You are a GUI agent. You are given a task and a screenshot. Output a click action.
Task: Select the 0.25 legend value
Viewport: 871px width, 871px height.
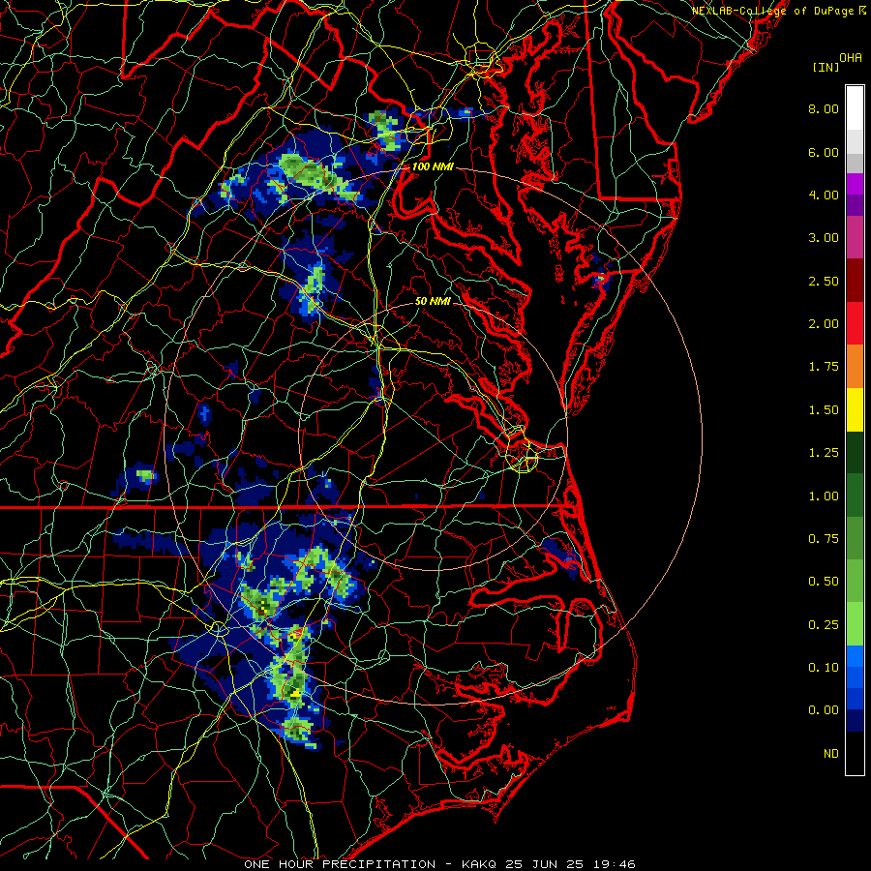(824, 625)
